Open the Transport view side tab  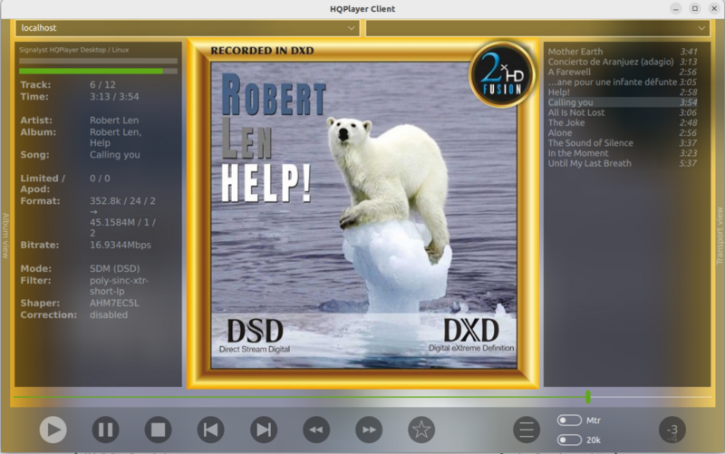tap(720, 236)
